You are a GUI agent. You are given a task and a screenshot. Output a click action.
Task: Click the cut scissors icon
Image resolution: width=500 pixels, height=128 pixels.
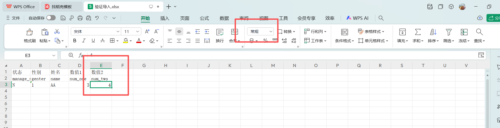(57, 32)
